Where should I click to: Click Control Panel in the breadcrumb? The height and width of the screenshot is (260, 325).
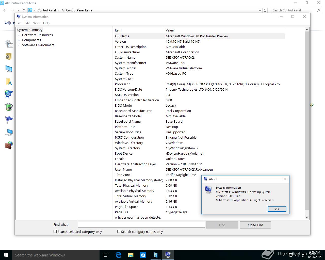click(47, 10)
